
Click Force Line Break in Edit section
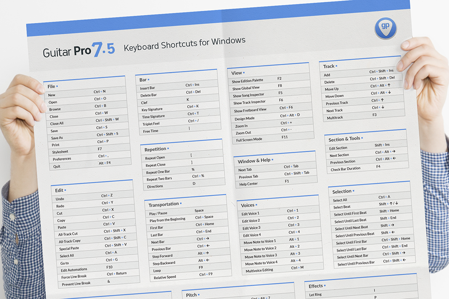tap(74, 277)
